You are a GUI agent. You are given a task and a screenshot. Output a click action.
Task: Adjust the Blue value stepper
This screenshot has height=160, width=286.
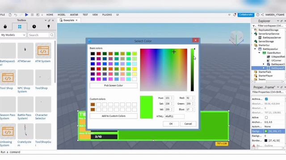(x=193, y=109)
